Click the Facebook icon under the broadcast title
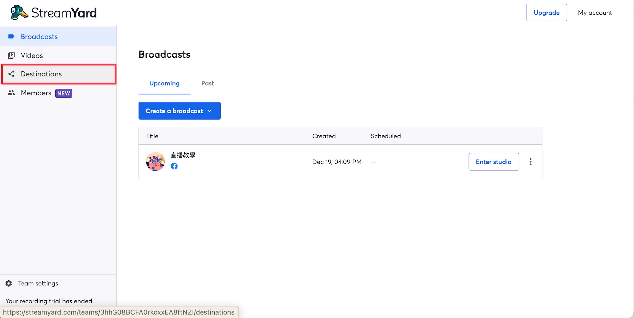The width and height of the screenshot is (634, 318). [x=174, y=166]
